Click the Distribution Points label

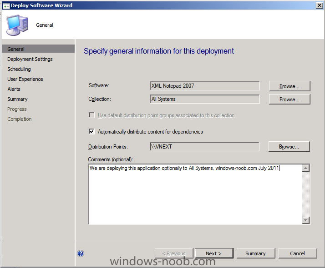click(x=108, y=147)
